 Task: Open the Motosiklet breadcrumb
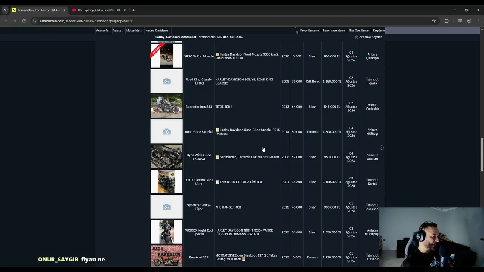click(x=133, y=31)
